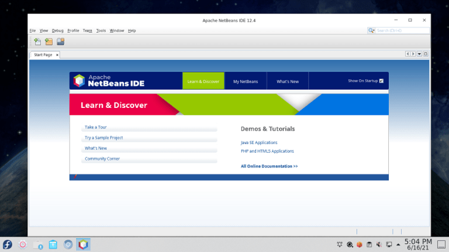This screenshot has width=449, height=252.
Task: Switch to the My NetBeans tab
Action: [245, 82]
